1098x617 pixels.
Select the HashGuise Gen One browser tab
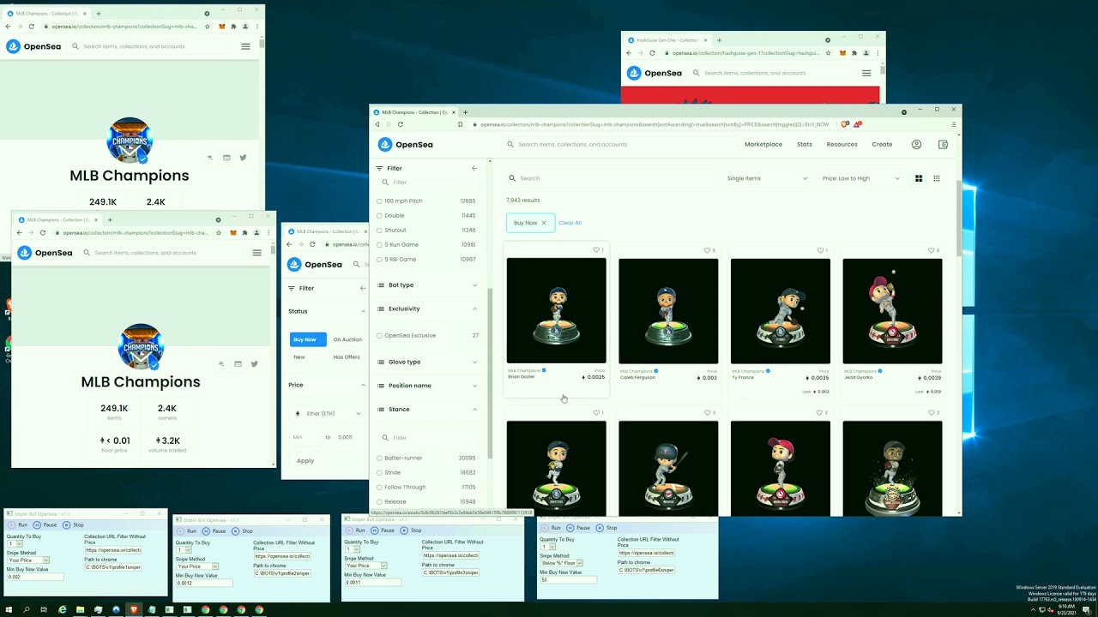pyautogui.click(x=667, y=40)
